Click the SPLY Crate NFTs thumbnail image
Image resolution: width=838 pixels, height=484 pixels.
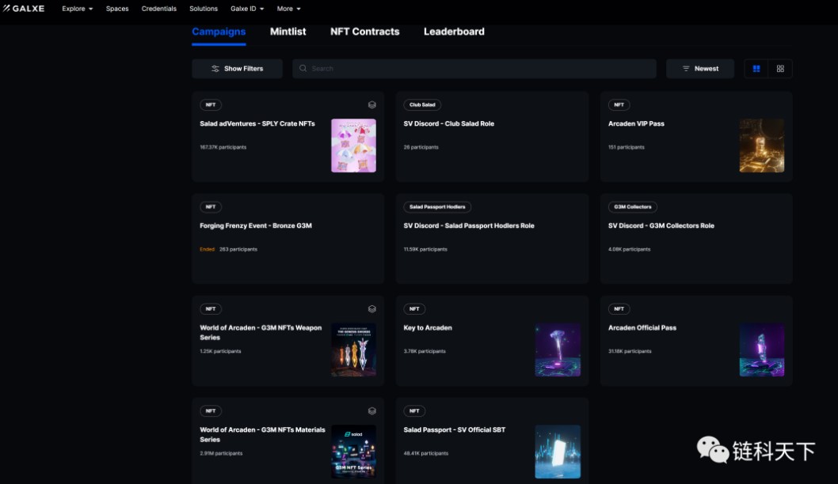(353, 146)
